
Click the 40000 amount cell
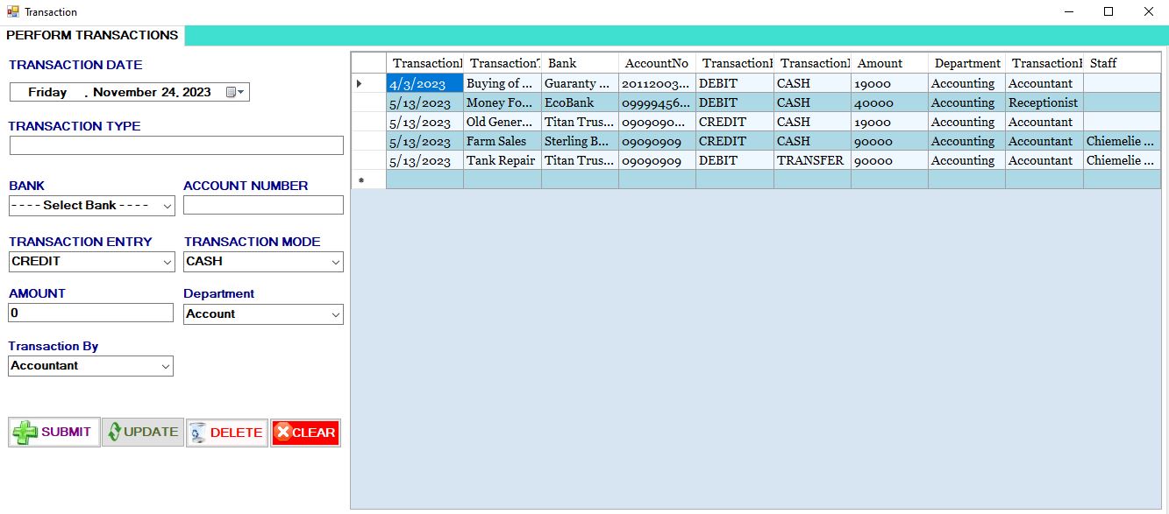point(889,102)
